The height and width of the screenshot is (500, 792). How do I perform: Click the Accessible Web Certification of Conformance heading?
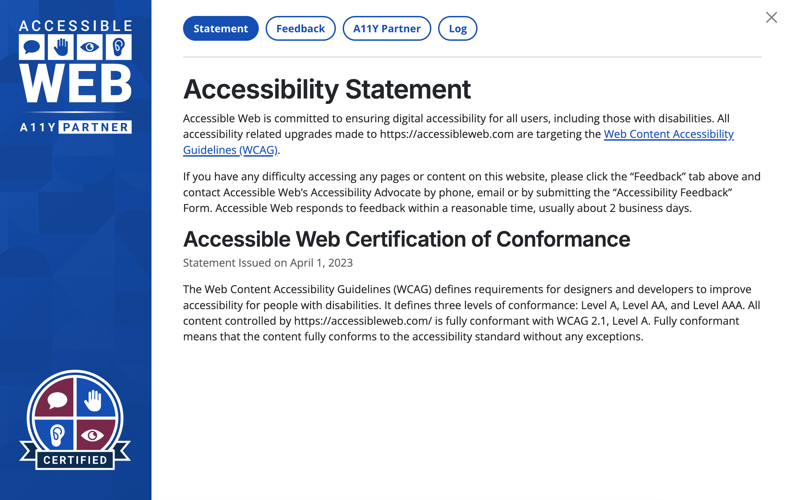407,239
